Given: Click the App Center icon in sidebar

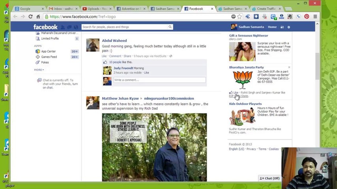Looking at the screenshot, I should pos(38,51).
